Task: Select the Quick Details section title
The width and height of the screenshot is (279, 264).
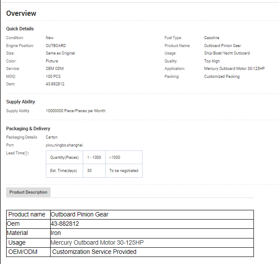Action: [20, 29]
